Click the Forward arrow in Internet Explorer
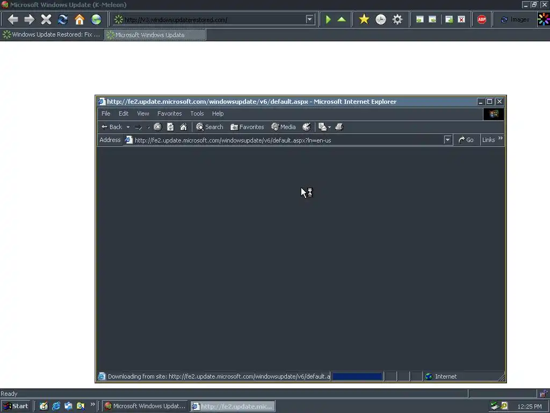Image resolution: width=550 pixels, height=413 pixels. [138, 127]
